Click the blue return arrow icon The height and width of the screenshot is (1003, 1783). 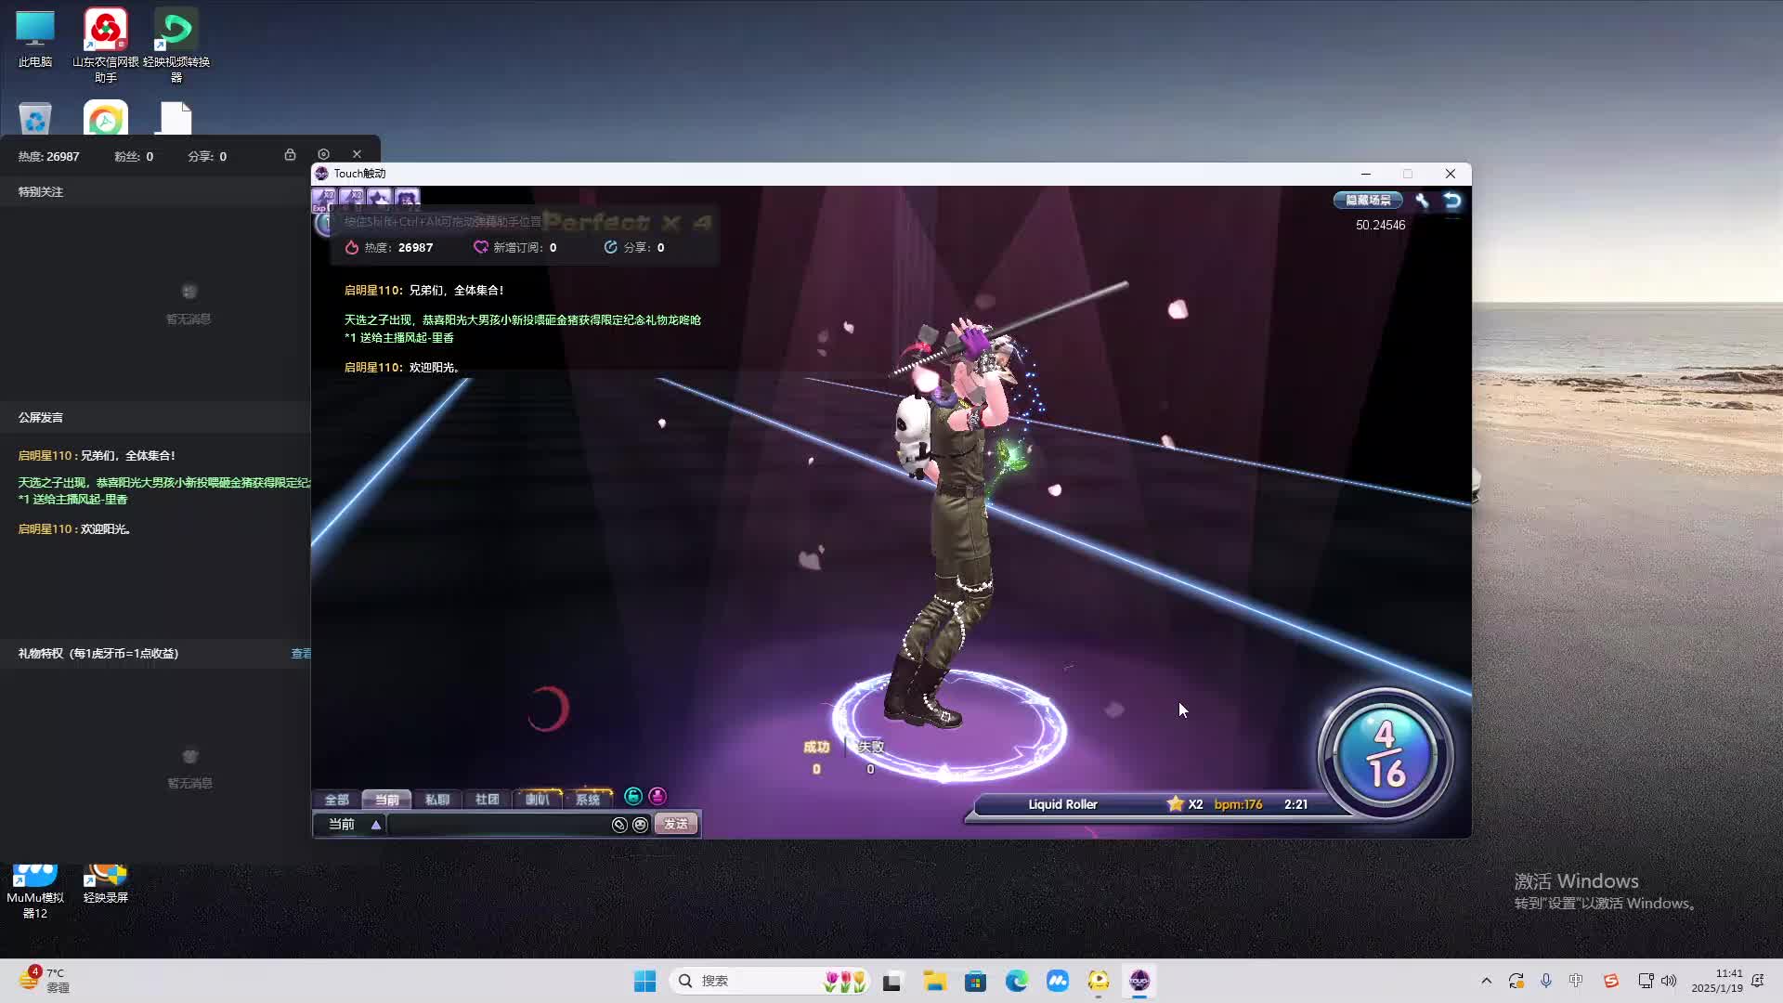coord(1452,201)
